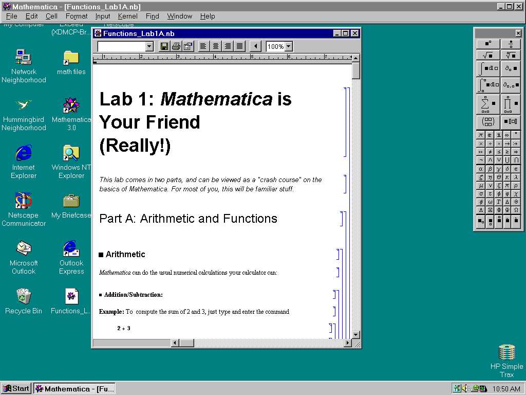Viewport: 526px width, 395px height.
Task: Insert the pi symbol from the palette
Action: click(480, 134)
